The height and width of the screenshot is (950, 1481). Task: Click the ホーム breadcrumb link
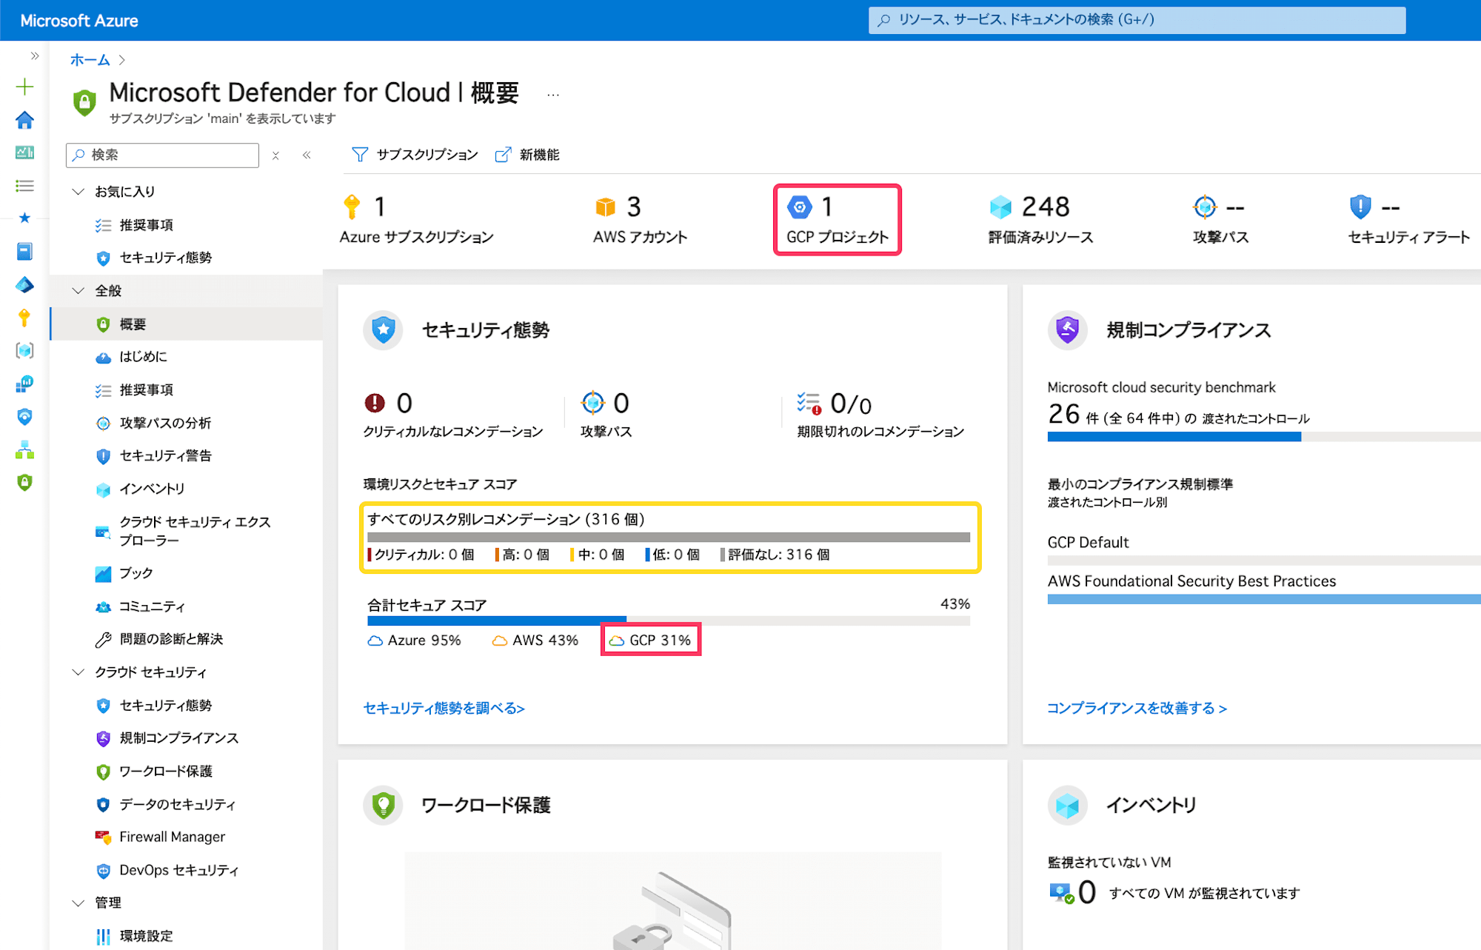[90, 60]
